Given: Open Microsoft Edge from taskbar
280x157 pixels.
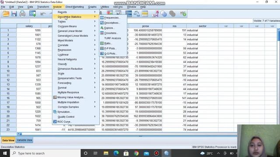Looking at the screenshot, I should [116, 153].
